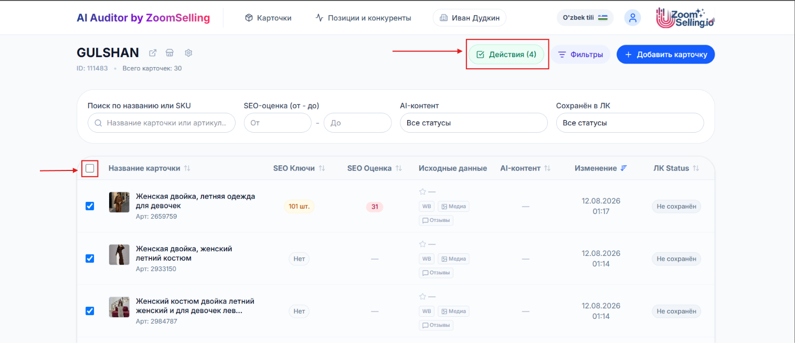Click product thumbnail for Арт: 2984787
This screenshot has height=343, width=795.
click(x=119, y=307)
